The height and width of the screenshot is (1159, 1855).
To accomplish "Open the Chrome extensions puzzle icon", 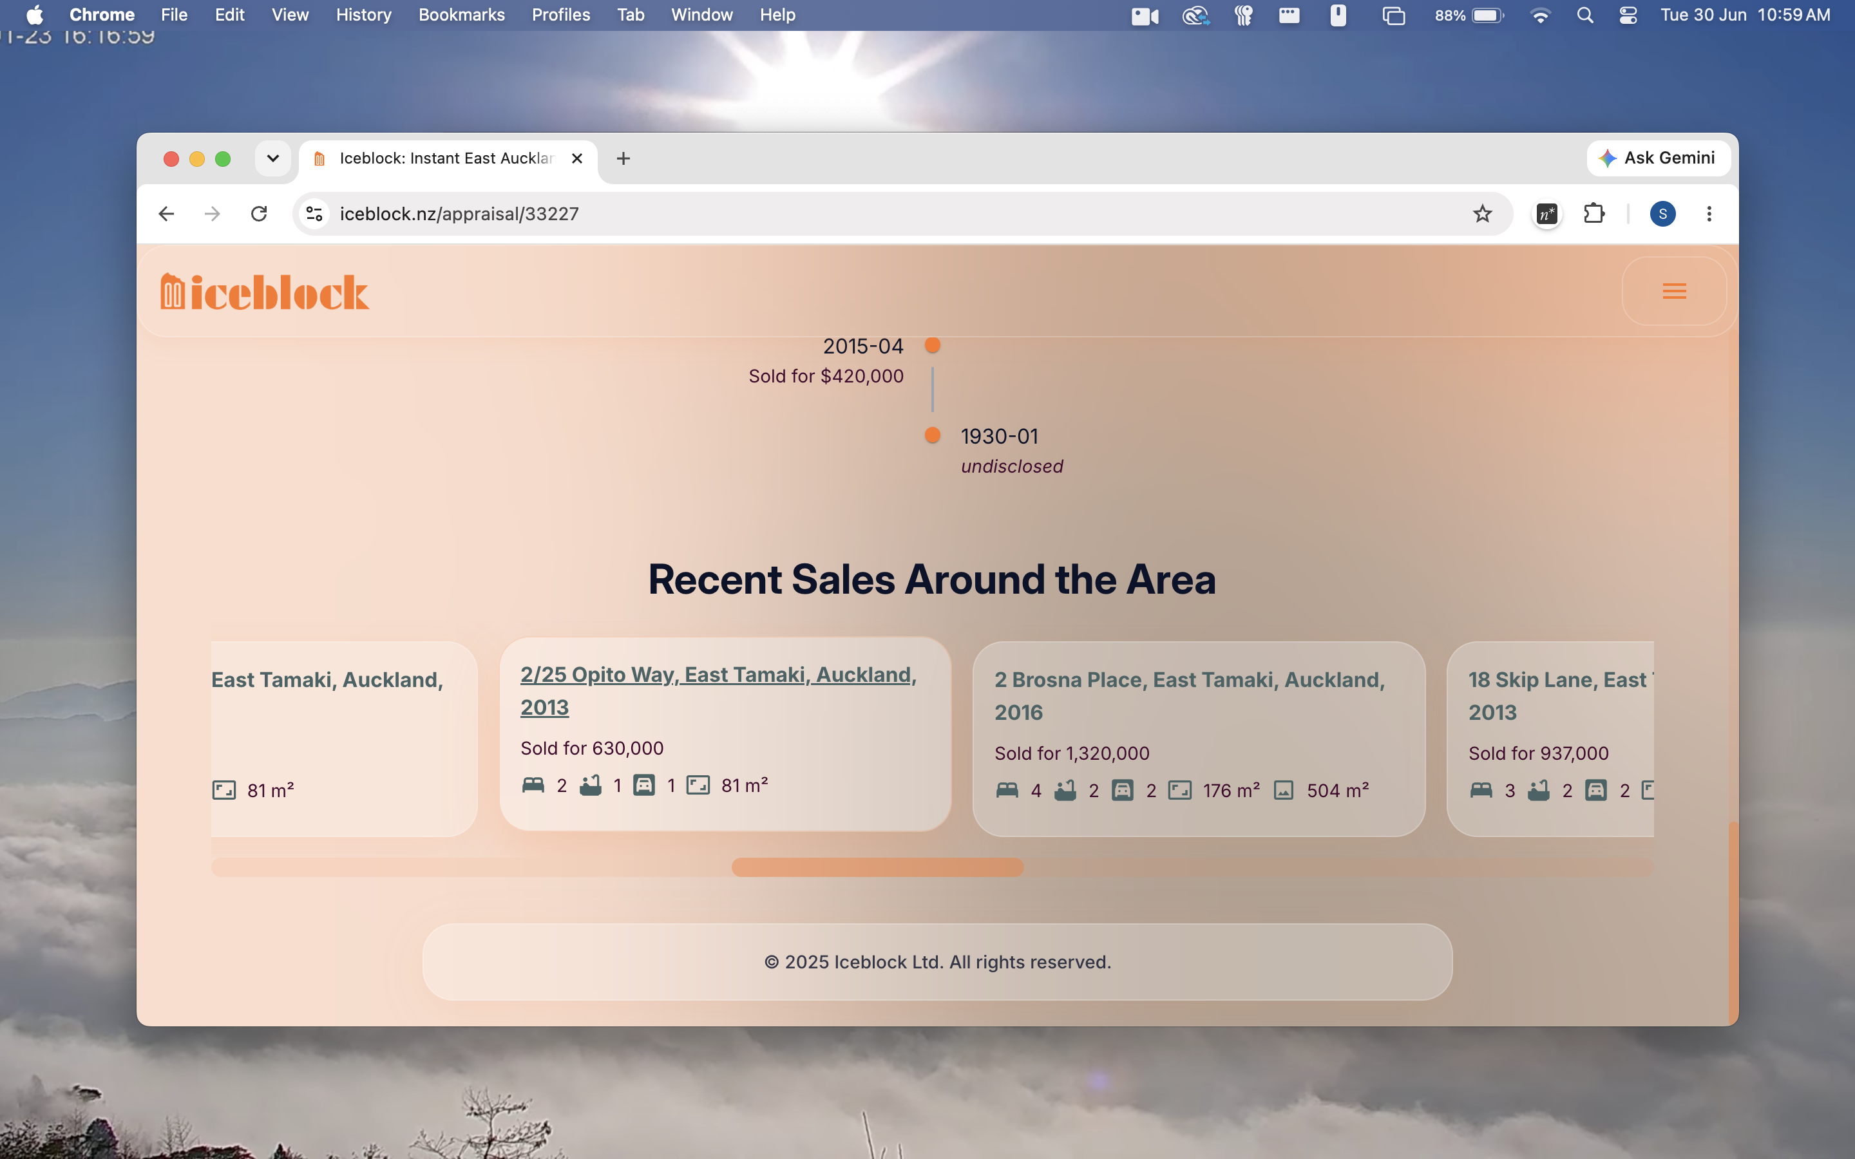I will click(x=1593, y=214).
